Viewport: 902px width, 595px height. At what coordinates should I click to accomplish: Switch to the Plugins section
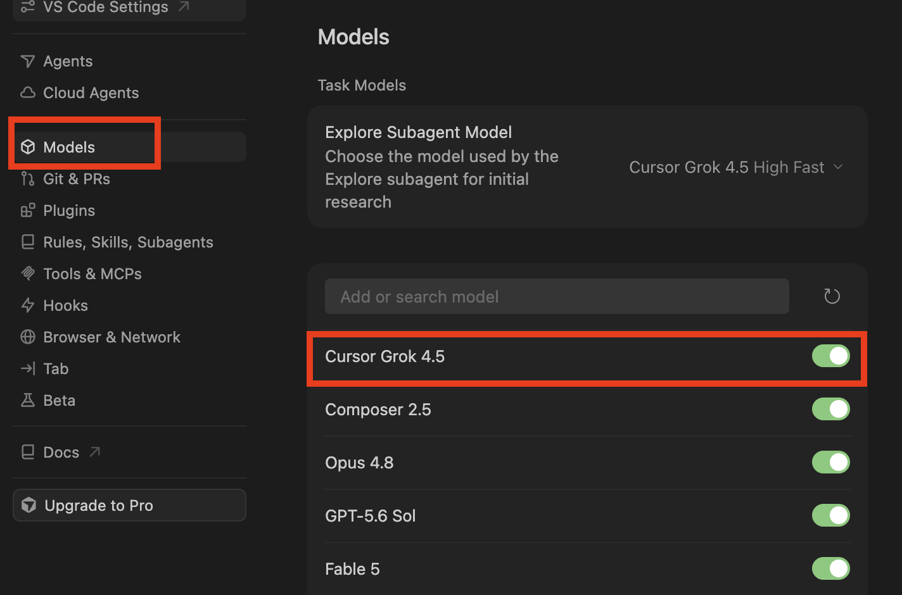click(129, 211)
